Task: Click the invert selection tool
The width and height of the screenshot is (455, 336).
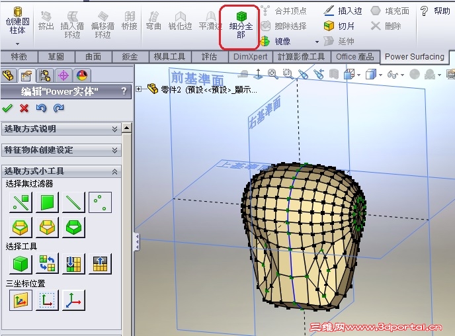Action: click(47, 264)
